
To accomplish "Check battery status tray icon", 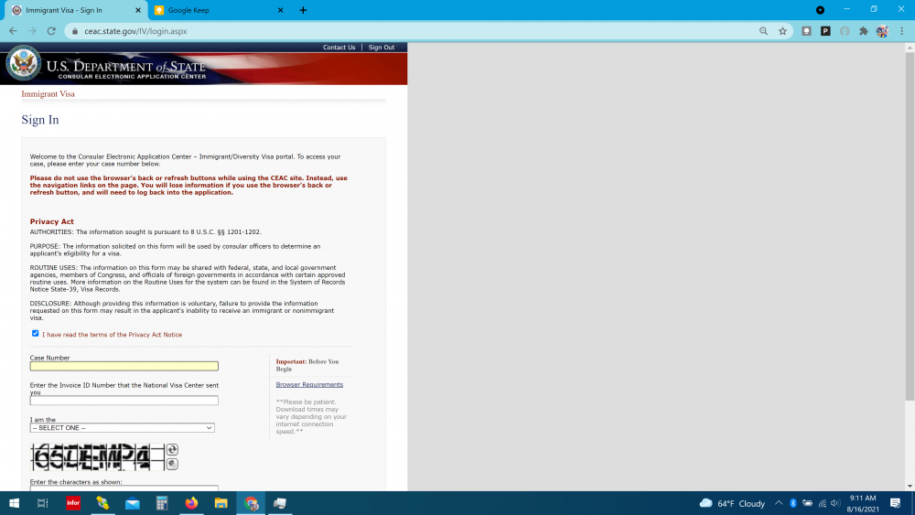I will (808, 503).
